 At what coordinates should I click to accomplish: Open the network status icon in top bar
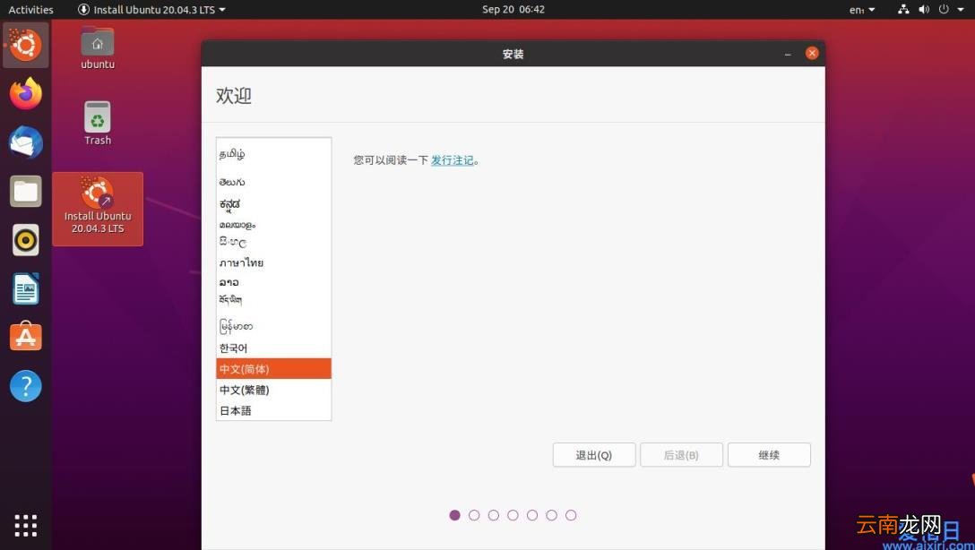pos(903,9)
